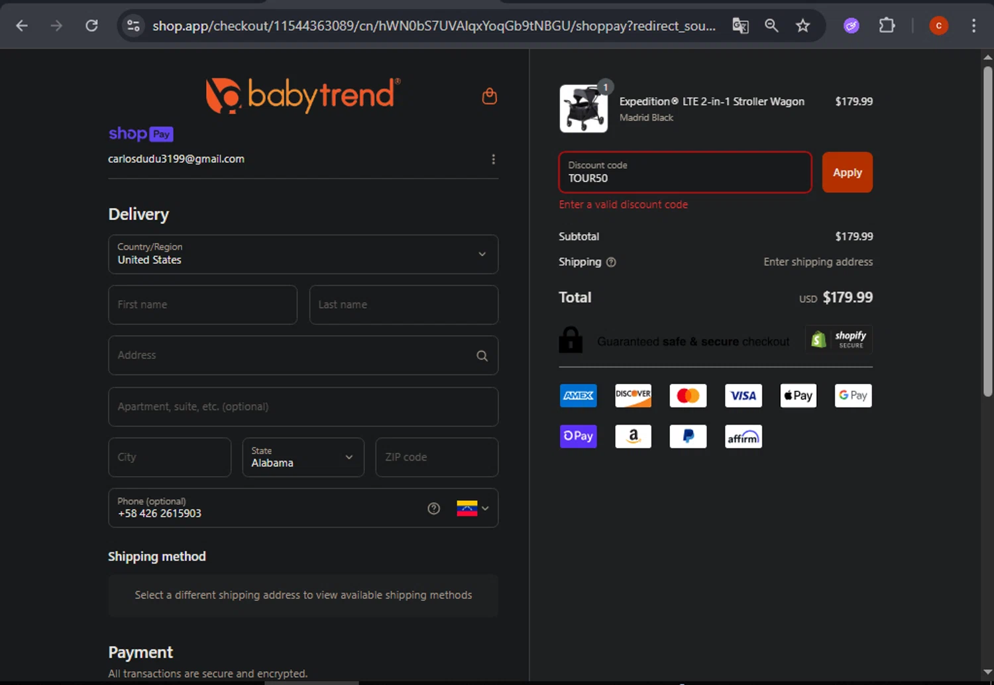
Task: Open the extensions puzzle icon
Action: 887,26
